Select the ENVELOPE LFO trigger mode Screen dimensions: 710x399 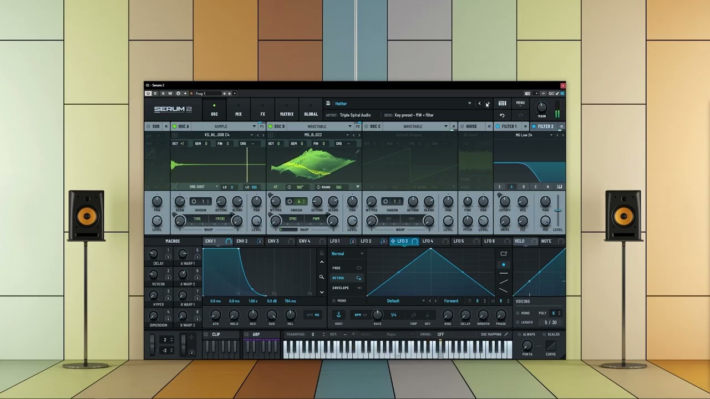[347, 288]
